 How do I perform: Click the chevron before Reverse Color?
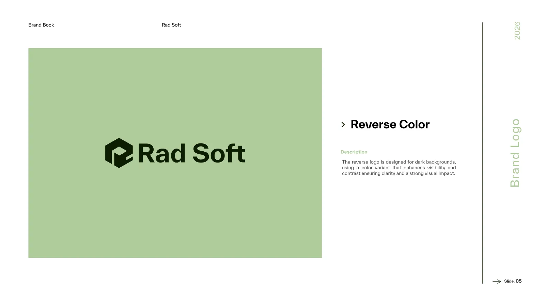[x=343, y=125]
